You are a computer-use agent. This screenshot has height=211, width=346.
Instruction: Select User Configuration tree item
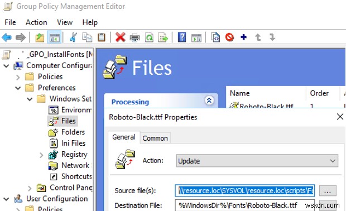point(57,199)
